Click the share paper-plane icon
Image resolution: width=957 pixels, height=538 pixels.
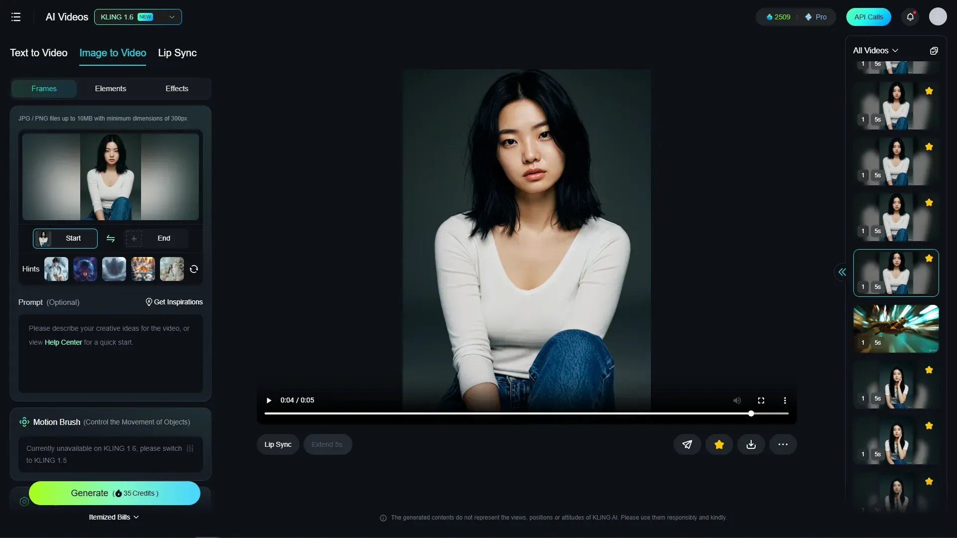pyautogui.click(x=687, y=444)
